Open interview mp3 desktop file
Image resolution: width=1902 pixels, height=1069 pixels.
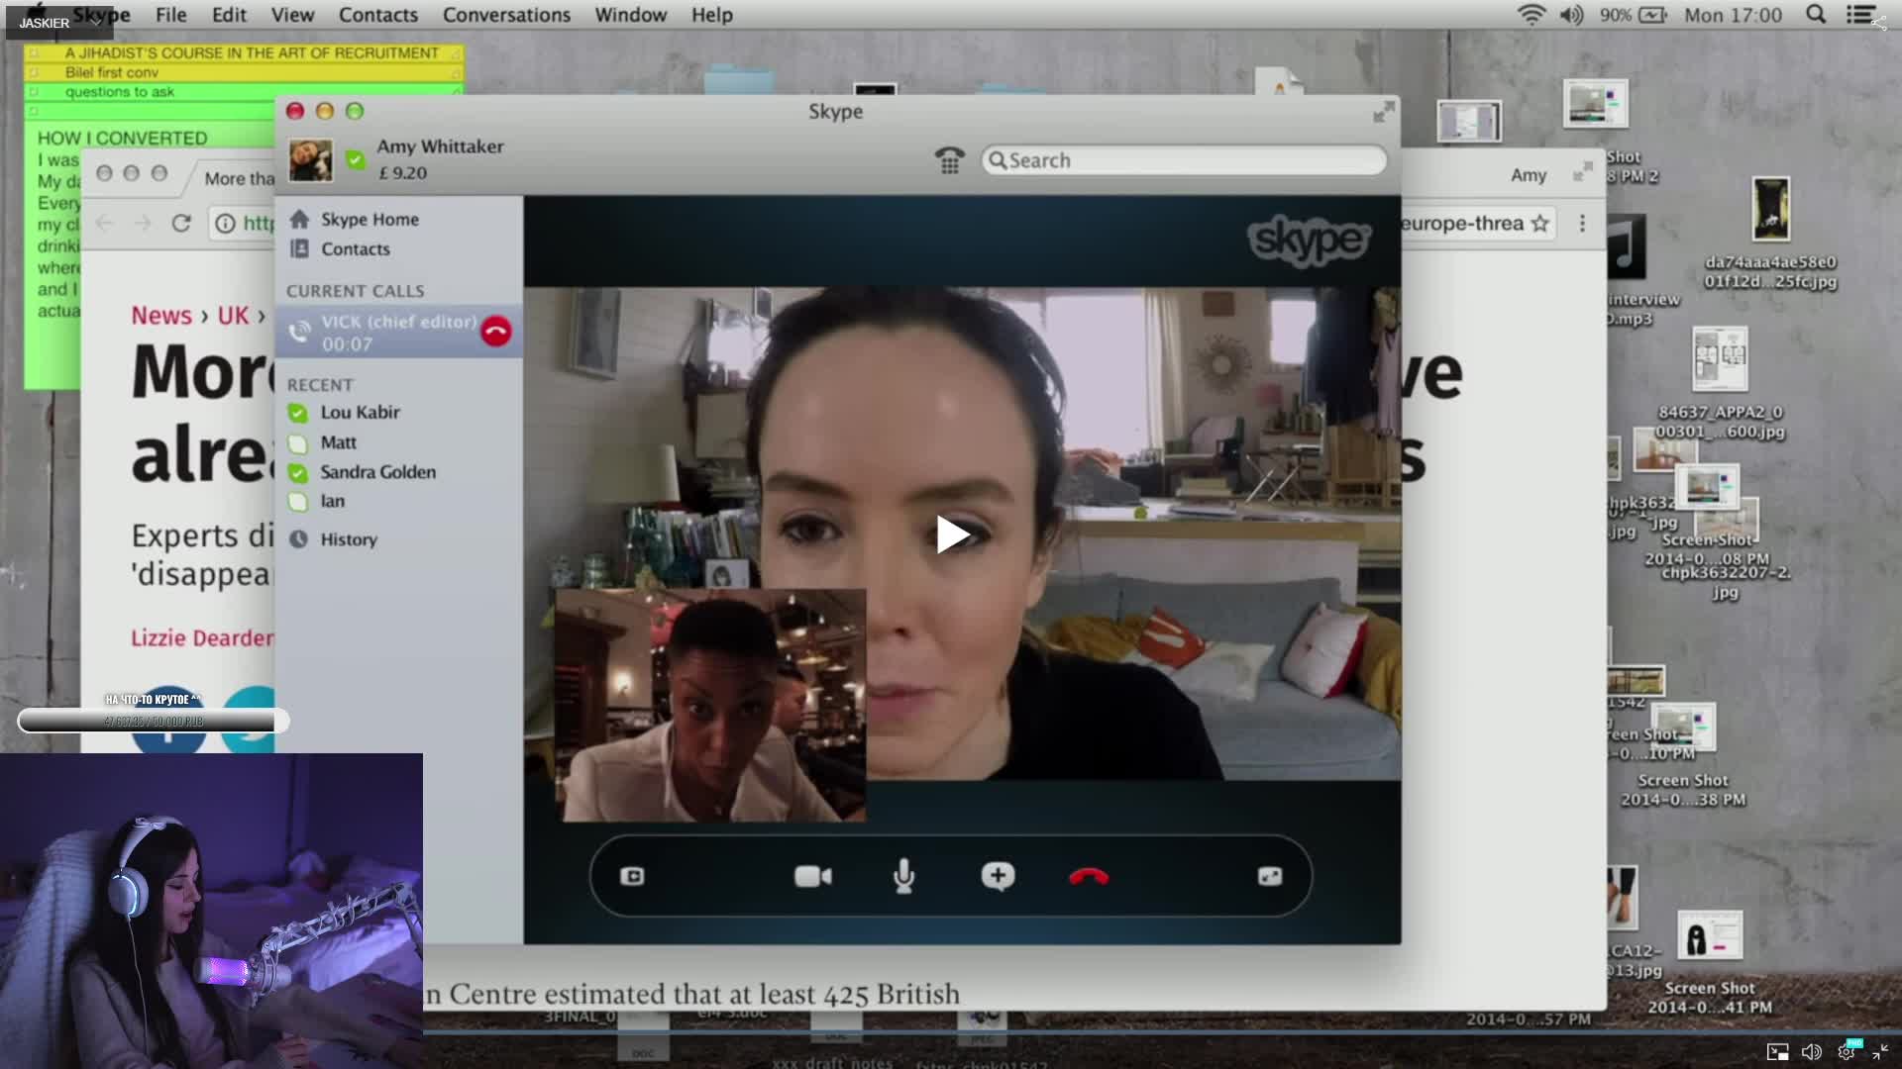(1642, 271)
